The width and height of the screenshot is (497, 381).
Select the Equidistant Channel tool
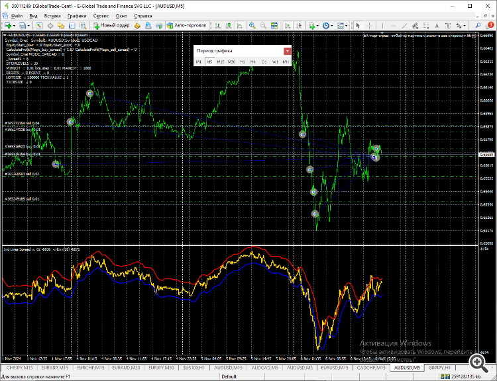point(415,26)
